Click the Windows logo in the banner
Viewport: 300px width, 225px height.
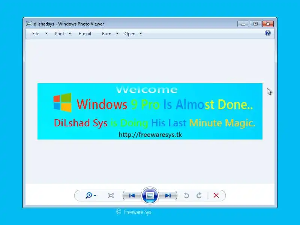click(x=63, y=102)
